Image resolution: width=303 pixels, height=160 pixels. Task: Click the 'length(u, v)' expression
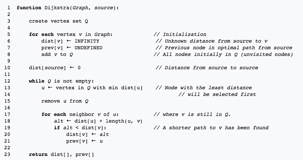124,121
